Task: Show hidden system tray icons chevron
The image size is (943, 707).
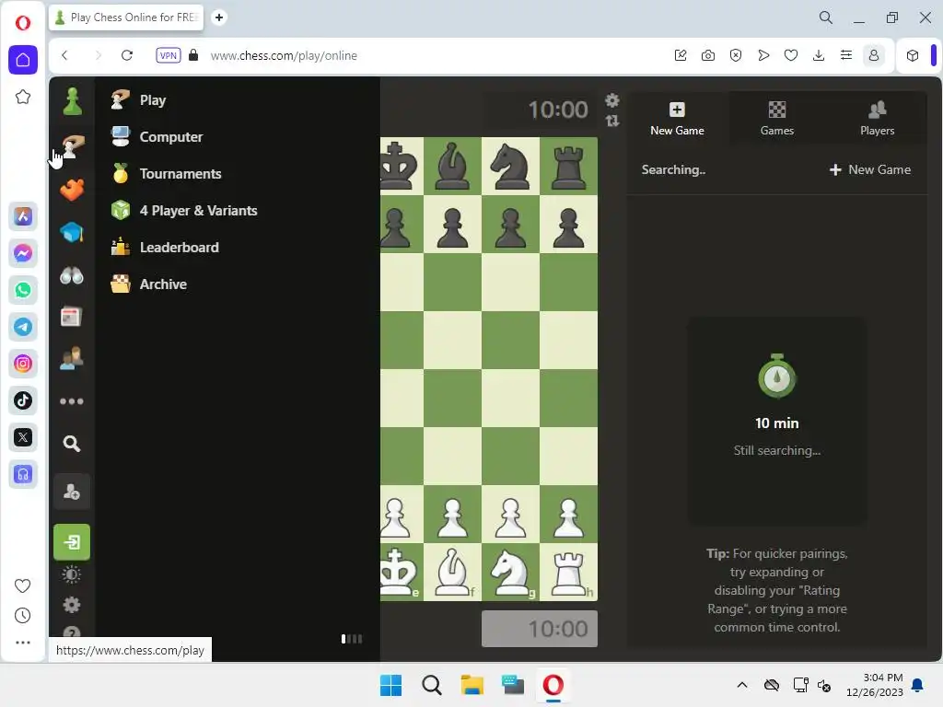Action: click(742, 685)
